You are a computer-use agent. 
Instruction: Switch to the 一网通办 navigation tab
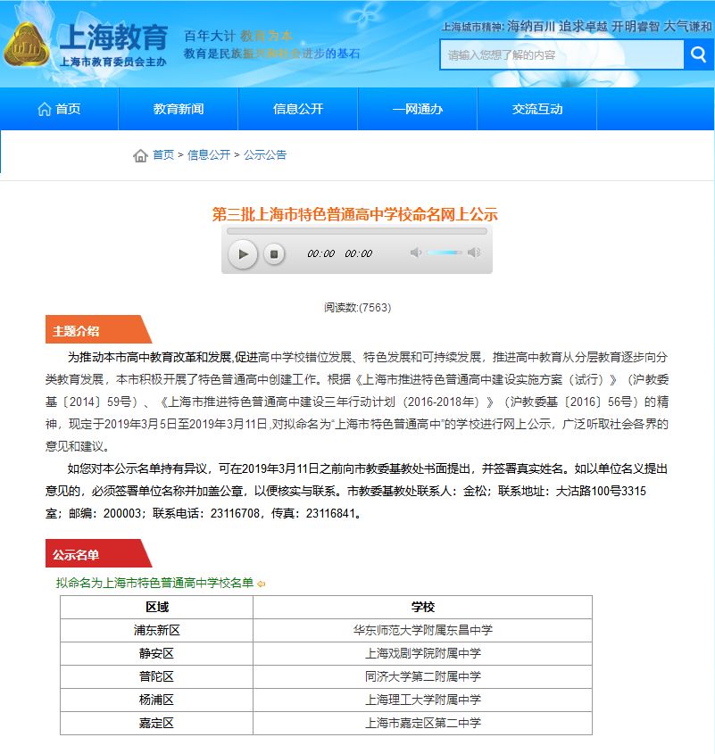coord(416,108)
